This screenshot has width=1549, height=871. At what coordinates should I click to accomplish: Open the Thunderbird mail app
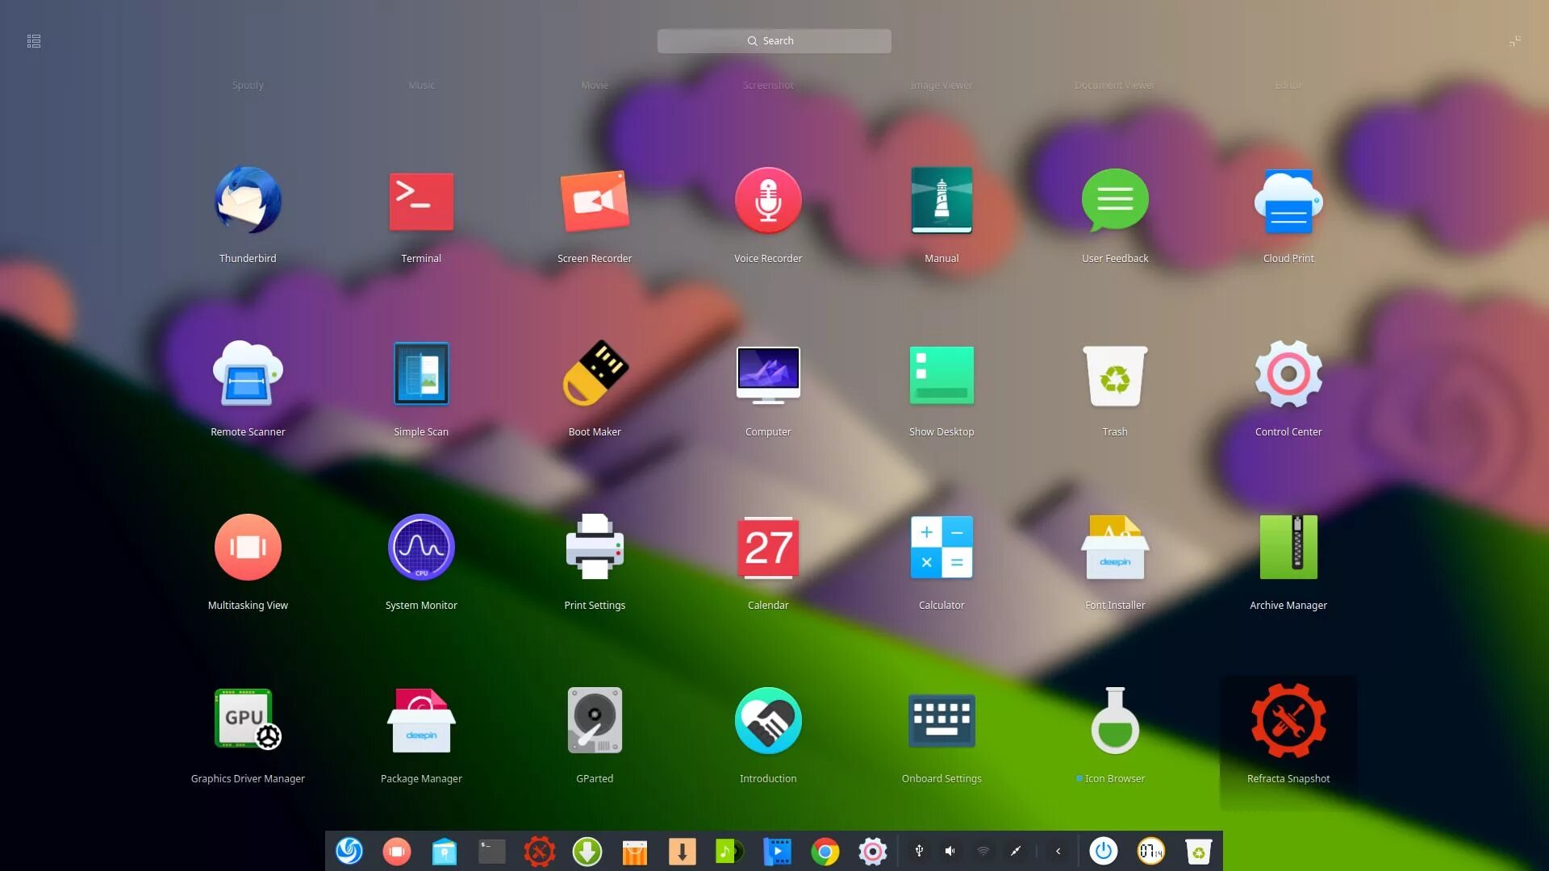click(248, 201)
